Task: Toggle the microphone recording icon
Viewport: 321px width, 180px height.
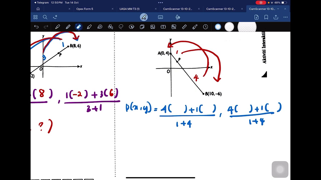Action: [x=178, y=17]
